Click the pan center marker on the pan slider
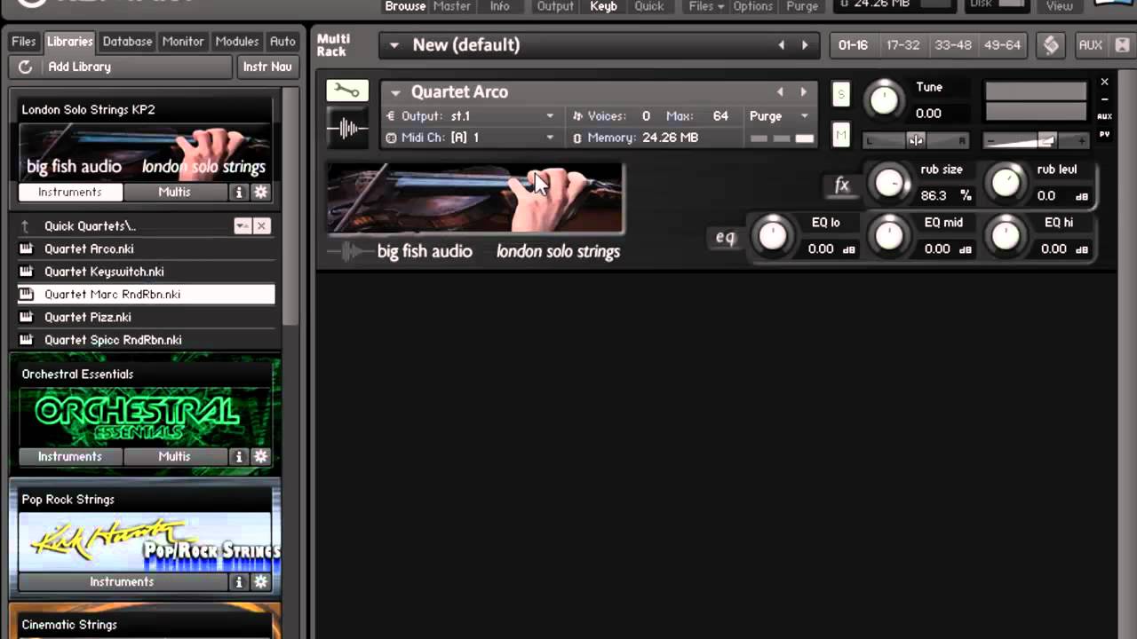The image size is (1137, 639). click(916, 140)
